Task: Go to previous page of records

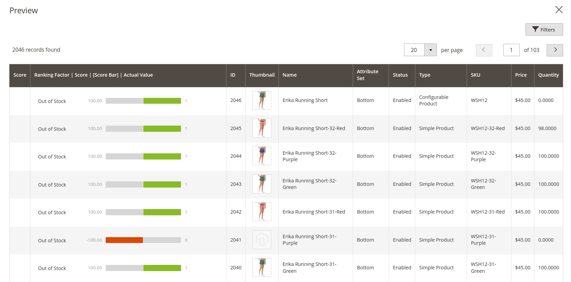Action: click(484, 50)
